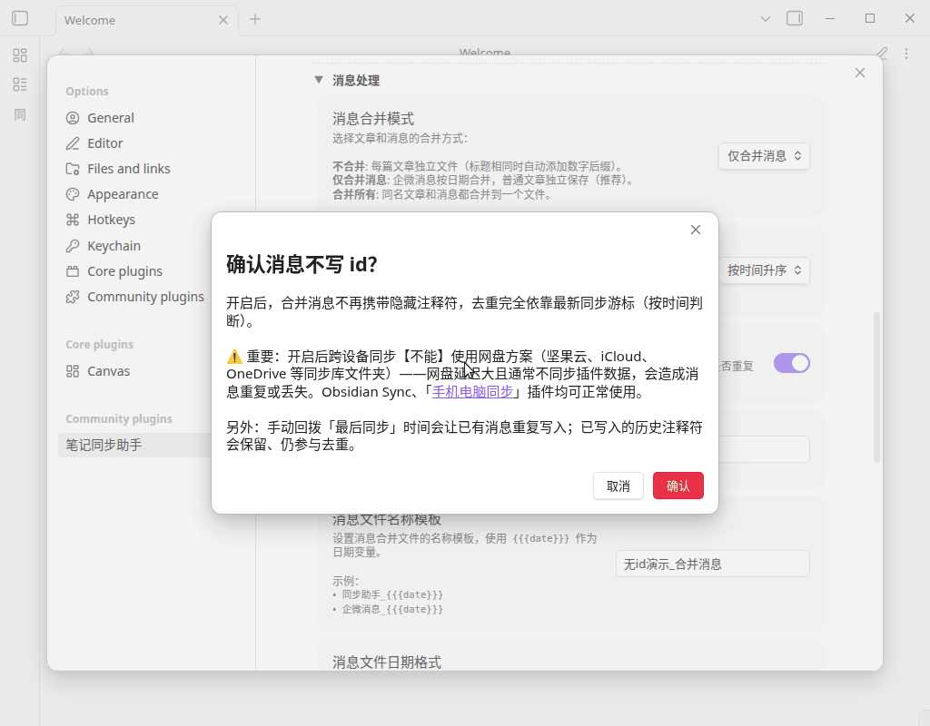
Task: Open the tab list chevron
Action: 766,19
